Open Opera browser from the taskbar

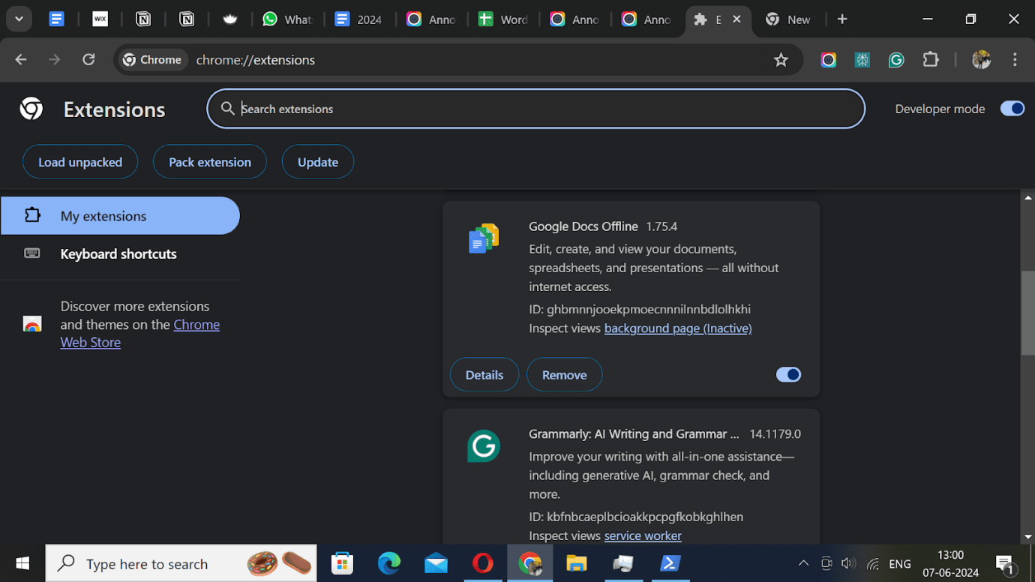tap(483, 563)
